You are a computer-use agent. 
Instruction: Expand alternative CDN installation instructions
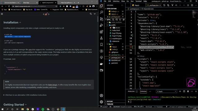pyautogui.click(x=25, y=95)
